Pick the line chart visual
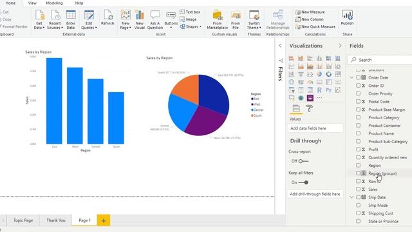The image size is (412, 232). [x=292, y=66]
